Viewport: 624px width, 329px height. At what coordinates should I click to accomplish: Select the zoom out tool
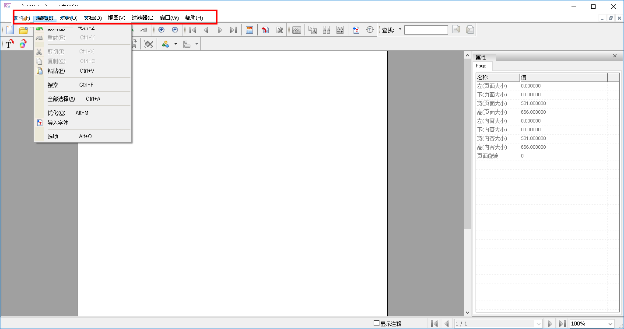point(175,30)
